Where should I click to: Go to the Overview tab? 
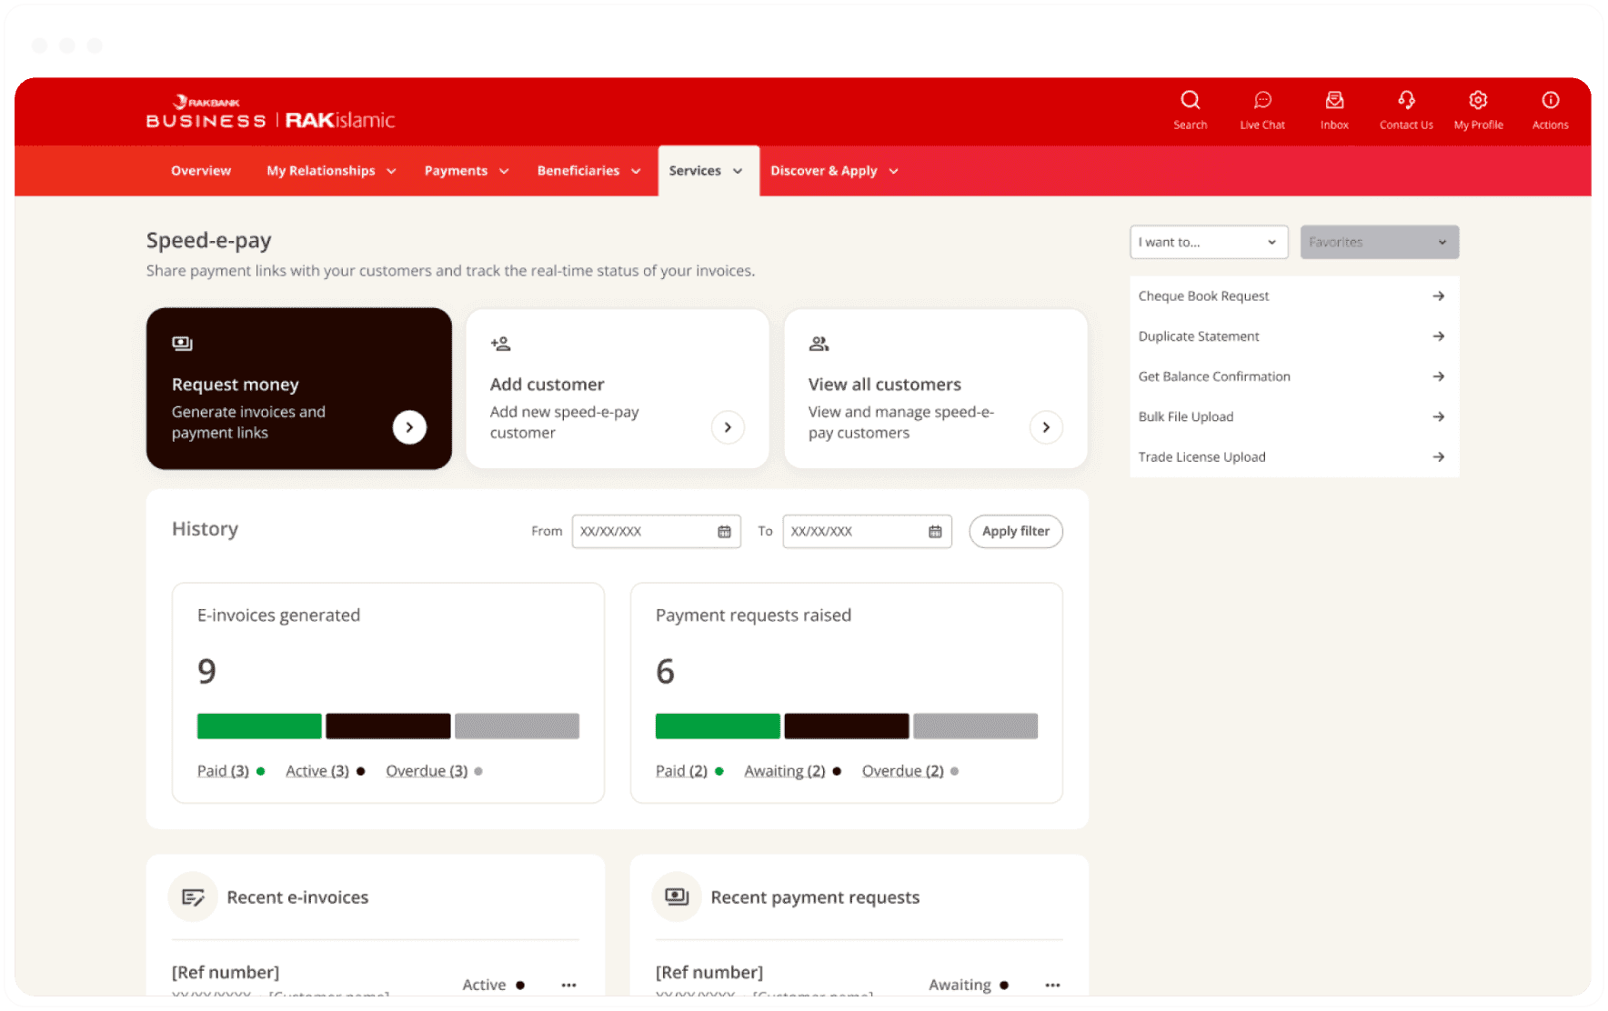point(201,171)
